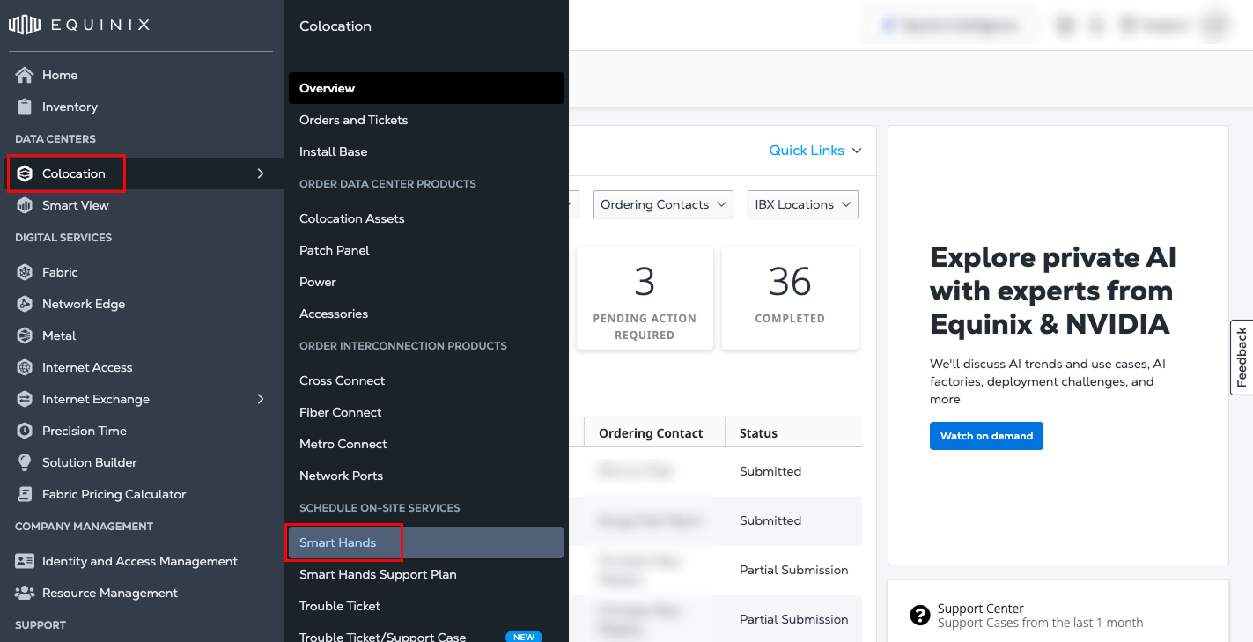Click the Metal icon

pyautogui.click(x=25, y=336)
